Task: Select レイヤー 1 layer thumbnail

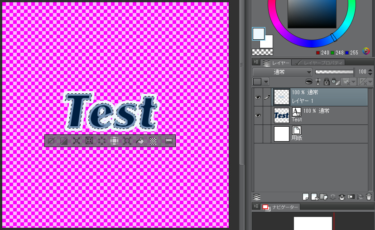Action: point(282,97)
